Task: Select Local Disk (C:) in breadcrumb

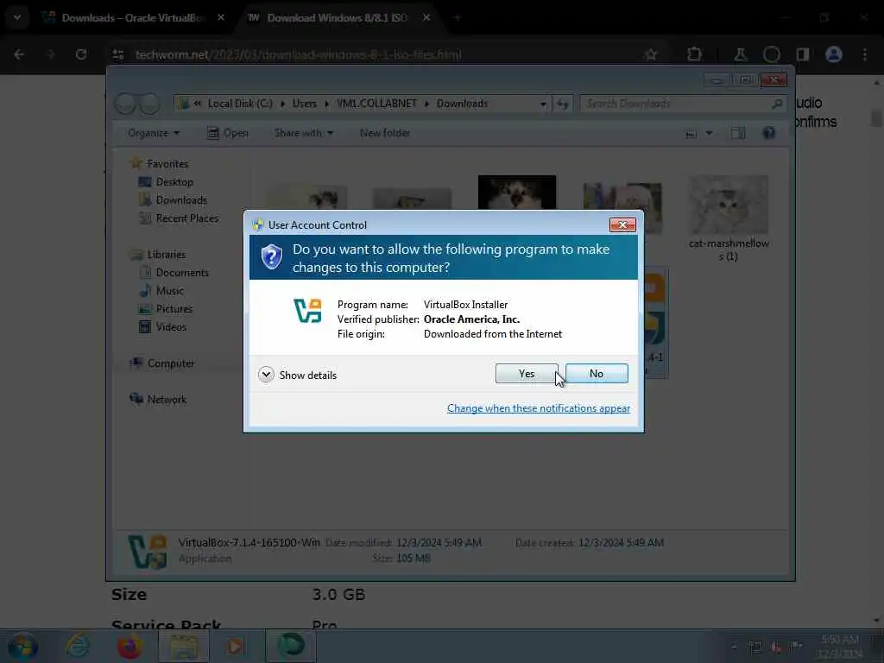Action: [x=240, y=104]
